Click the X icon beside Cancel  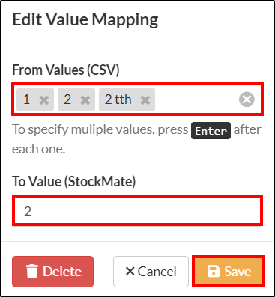click(130, 271)
